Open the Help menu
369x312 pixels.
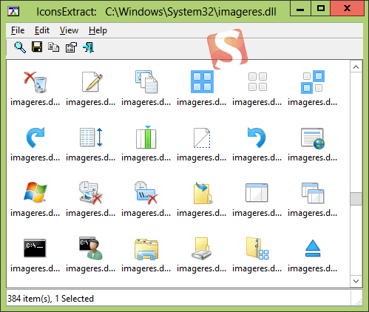[x=98, y=30]
